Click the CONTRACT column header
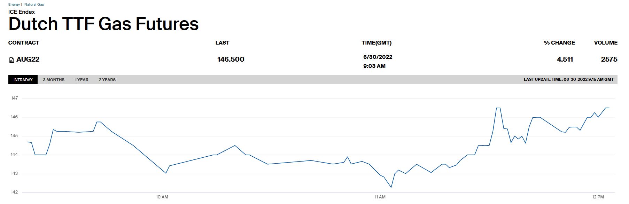This screenshot has height=204, width=629. [24, 43]
